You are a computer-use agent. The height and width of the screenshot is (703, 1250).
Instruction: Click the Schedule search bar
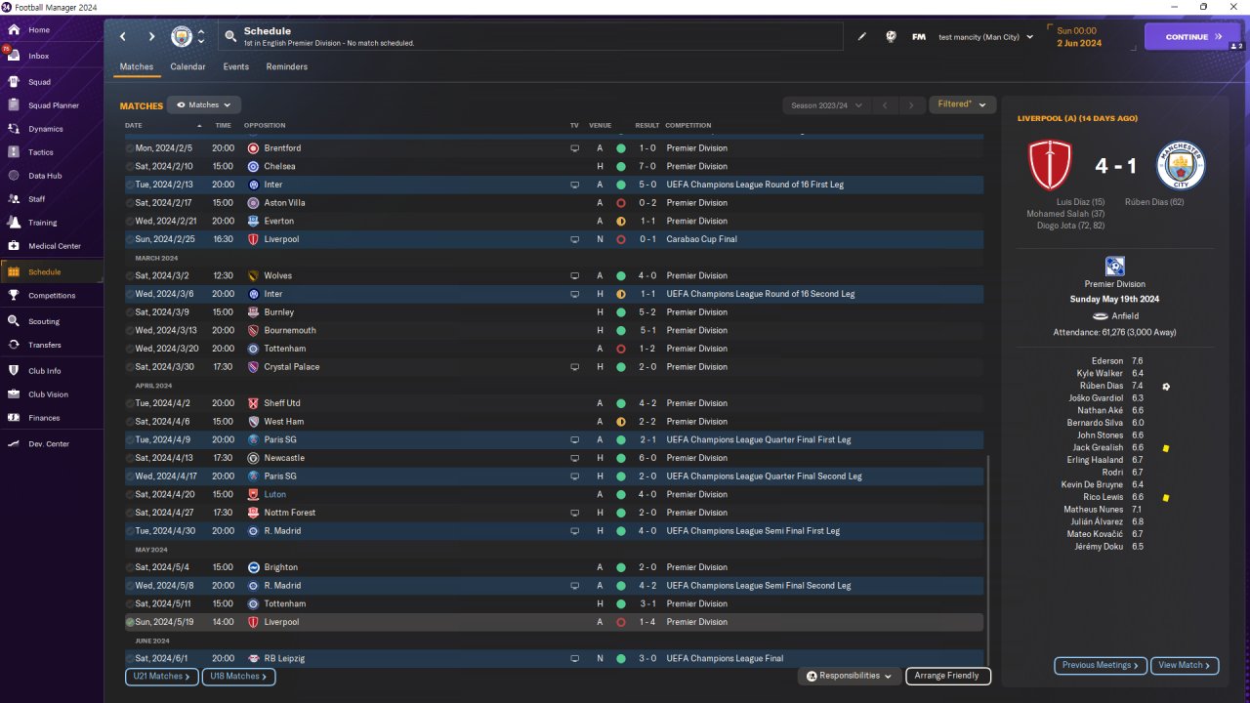tap(530, 37)
